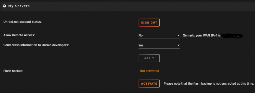The width and height of the screenshot is (255, 93).
Task: Click the My Servers section title
Action: click(19, 6)
